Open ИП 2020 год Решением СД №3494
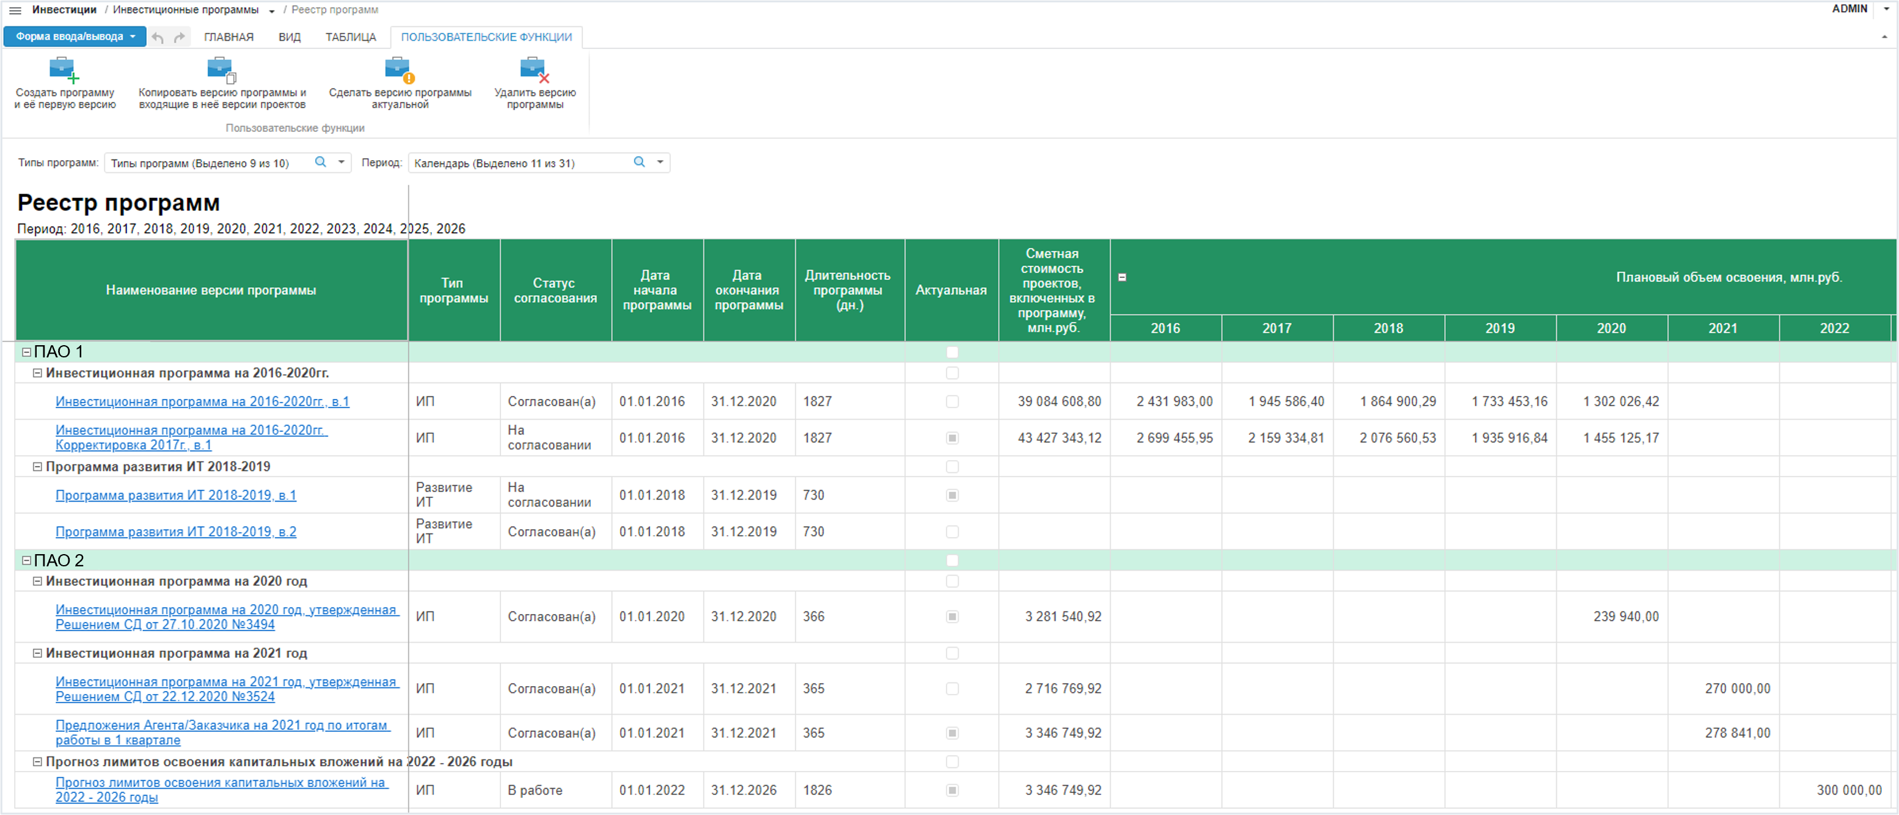Image resolution: width=1899 pixels, height=815 pixels. [227, 617]
